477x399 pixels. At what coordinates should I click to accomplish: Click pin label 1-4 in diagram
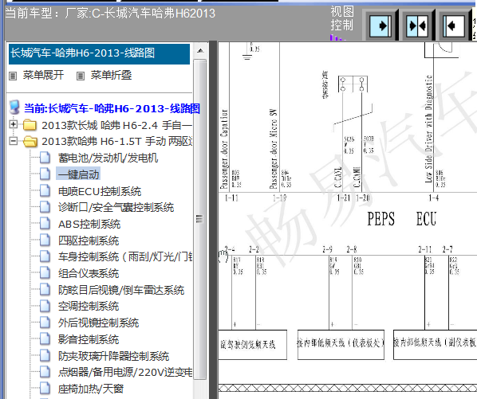(x=433, y=198)
